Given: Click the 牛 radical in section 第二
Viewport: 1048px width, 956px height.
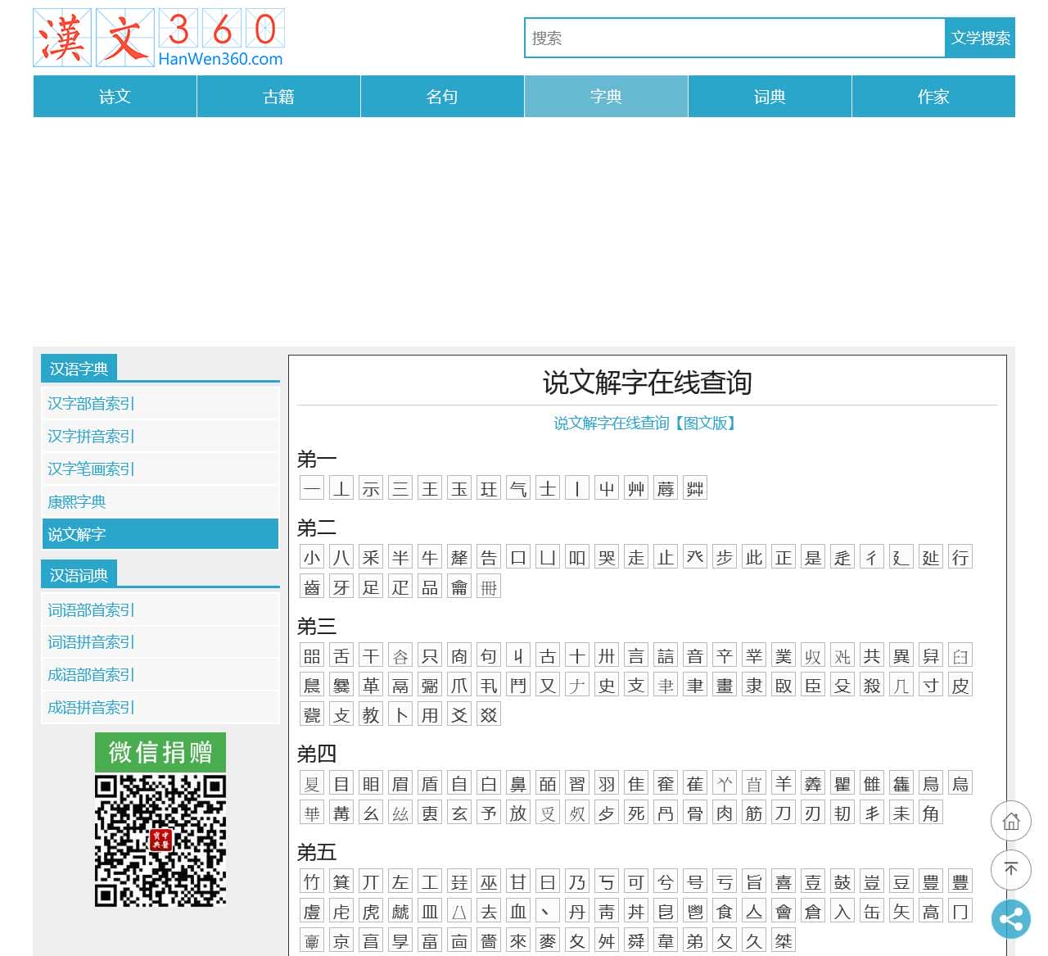Looking at the screenshot, I should tap(430, 558).
